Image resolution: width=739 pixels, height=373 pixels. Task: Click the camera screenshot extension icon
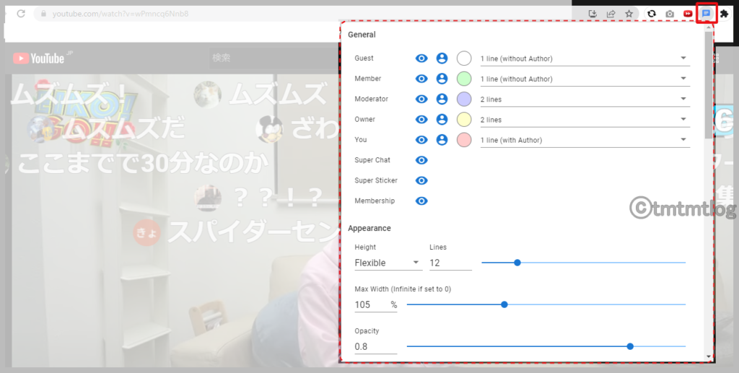tap(670, 14)
